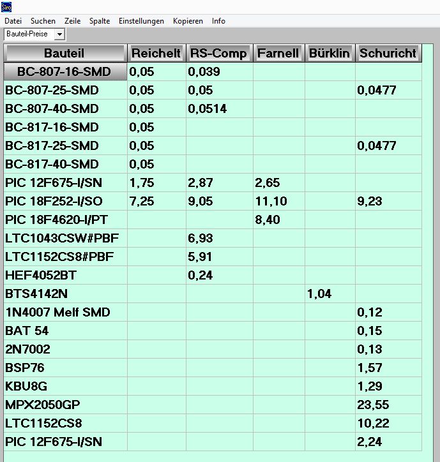Open the Datei menu
This screenshot has width=440, height=462.
pyautogui.click(x=13, y=21)
